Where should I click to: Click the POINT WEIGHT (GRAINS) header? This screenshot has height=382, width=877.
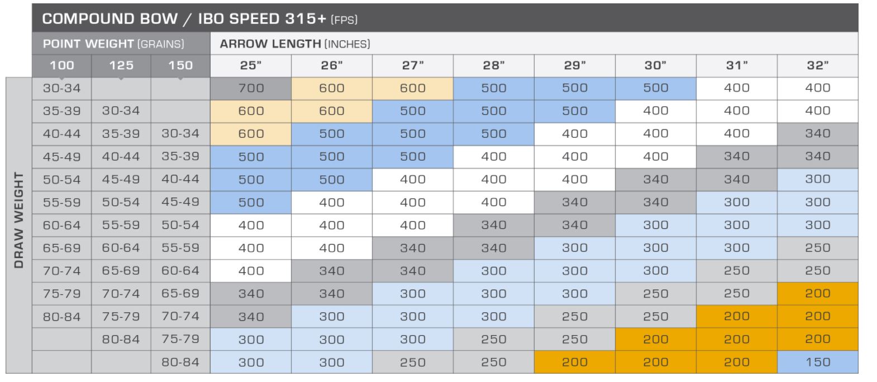113,43
